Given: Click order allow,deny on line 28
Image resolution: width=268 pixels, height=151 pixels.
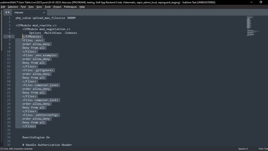Looking at the screenshot, I should point(36,119).
